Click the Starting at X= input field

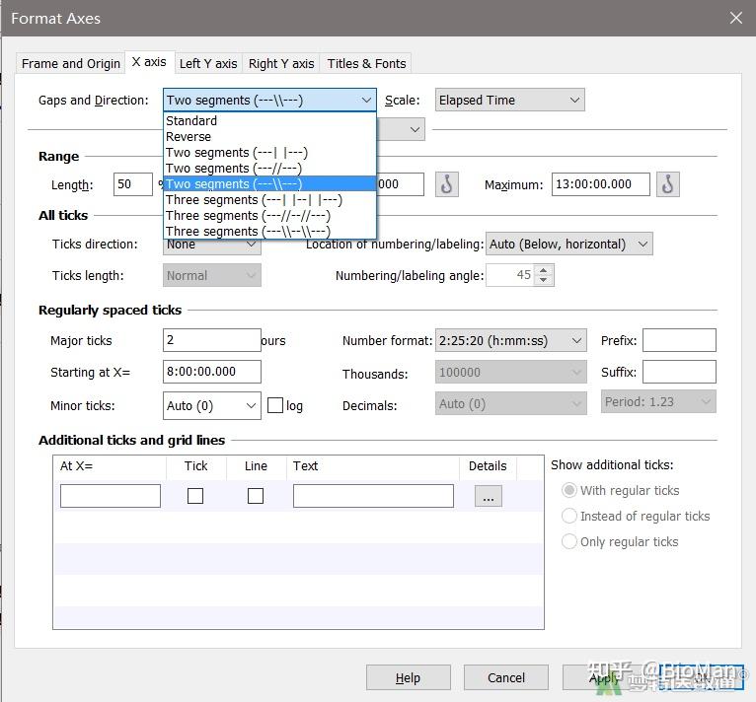pyautogui.click(x=211, y=372)
